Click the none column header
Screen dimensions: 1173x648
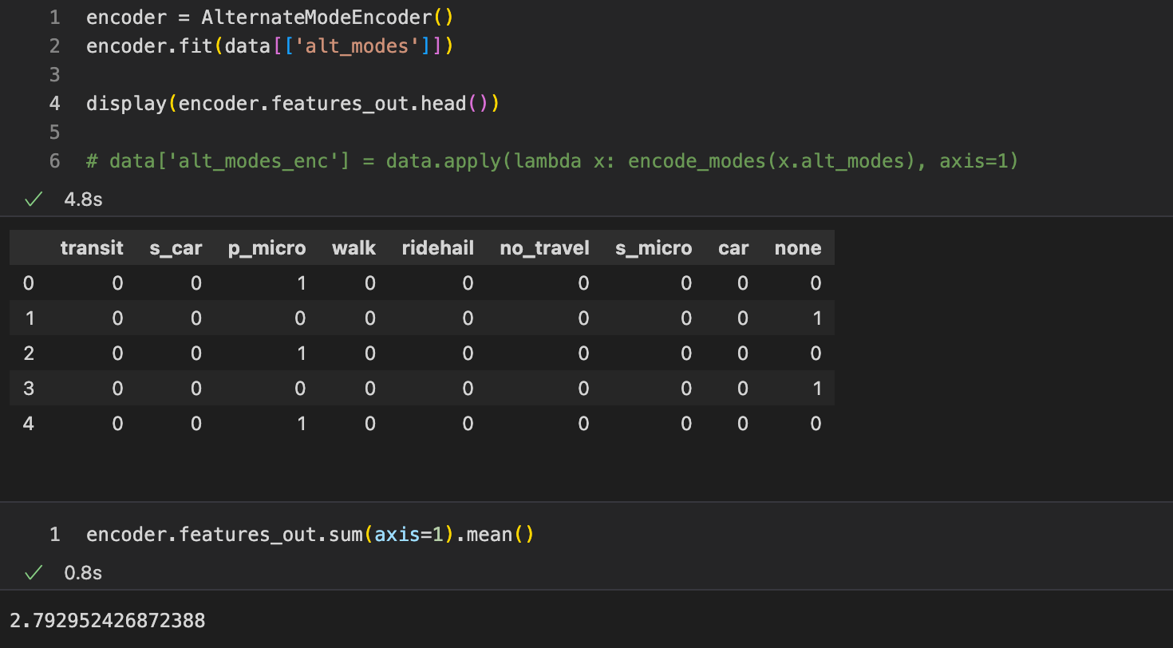[x=797, y=247]
